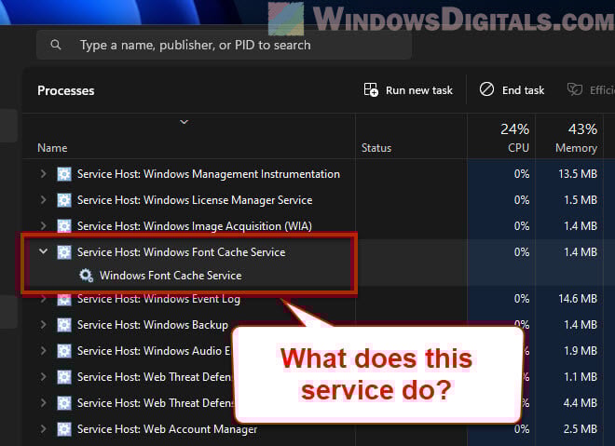Click the sort chevron above the Name column
Image resolution: width=615 pixels, height=446 pixels.
pos(184,122)
